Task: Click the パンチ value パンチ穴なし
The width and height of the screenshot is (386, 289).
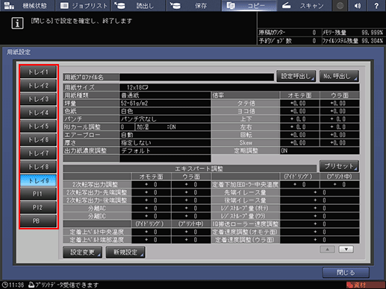Action: (165, 119)
